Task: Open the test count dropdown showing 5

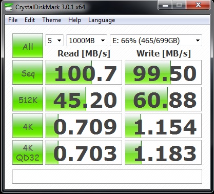Action: 54,41
